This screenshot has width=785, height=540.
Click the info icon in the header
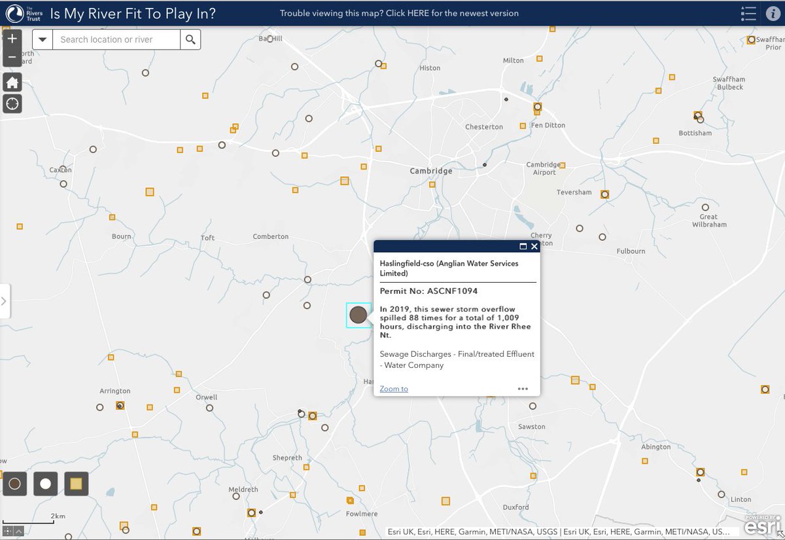pos(775,13)
